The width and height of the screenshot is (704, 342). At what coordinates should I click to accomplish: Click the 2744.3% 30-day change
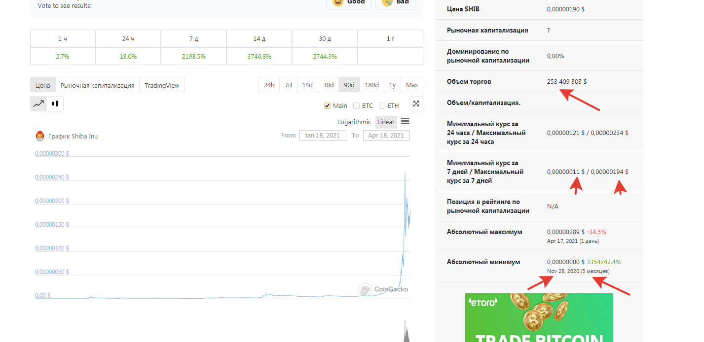[x=325, y=56]
